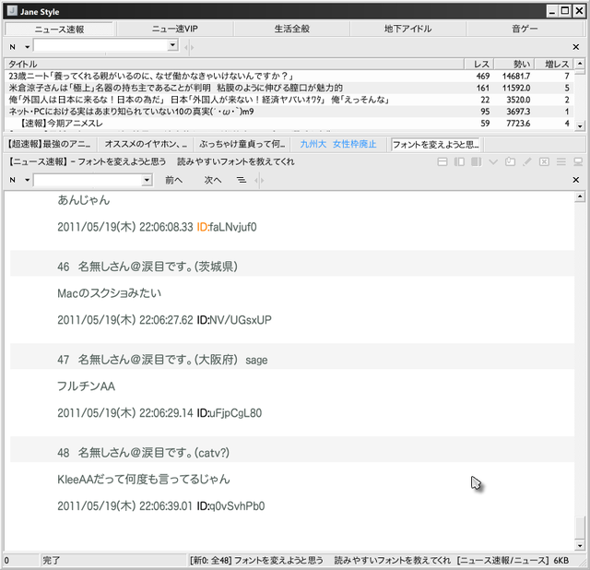The width and height of the screenshot is (590, 570).
Task: Switch to the 音ゲー board tab
Action: click(x=525, y=29)
